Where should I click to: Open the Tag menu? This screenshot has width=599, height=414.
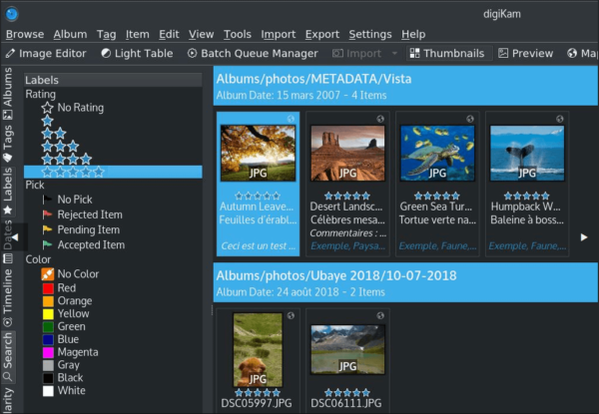(x=106, y=34)
